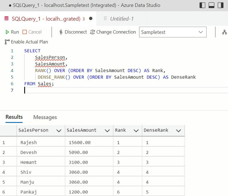This screenshot has width=228, height=196.
Task: Switch to the Untitled-1 tab
Action: [122, 19]
